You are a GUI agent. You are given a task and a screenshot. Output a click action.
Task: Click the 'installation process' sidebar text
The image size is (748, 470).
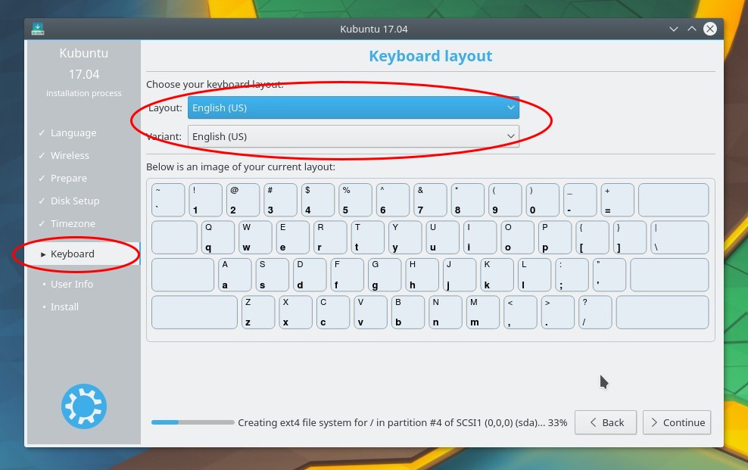84,93
